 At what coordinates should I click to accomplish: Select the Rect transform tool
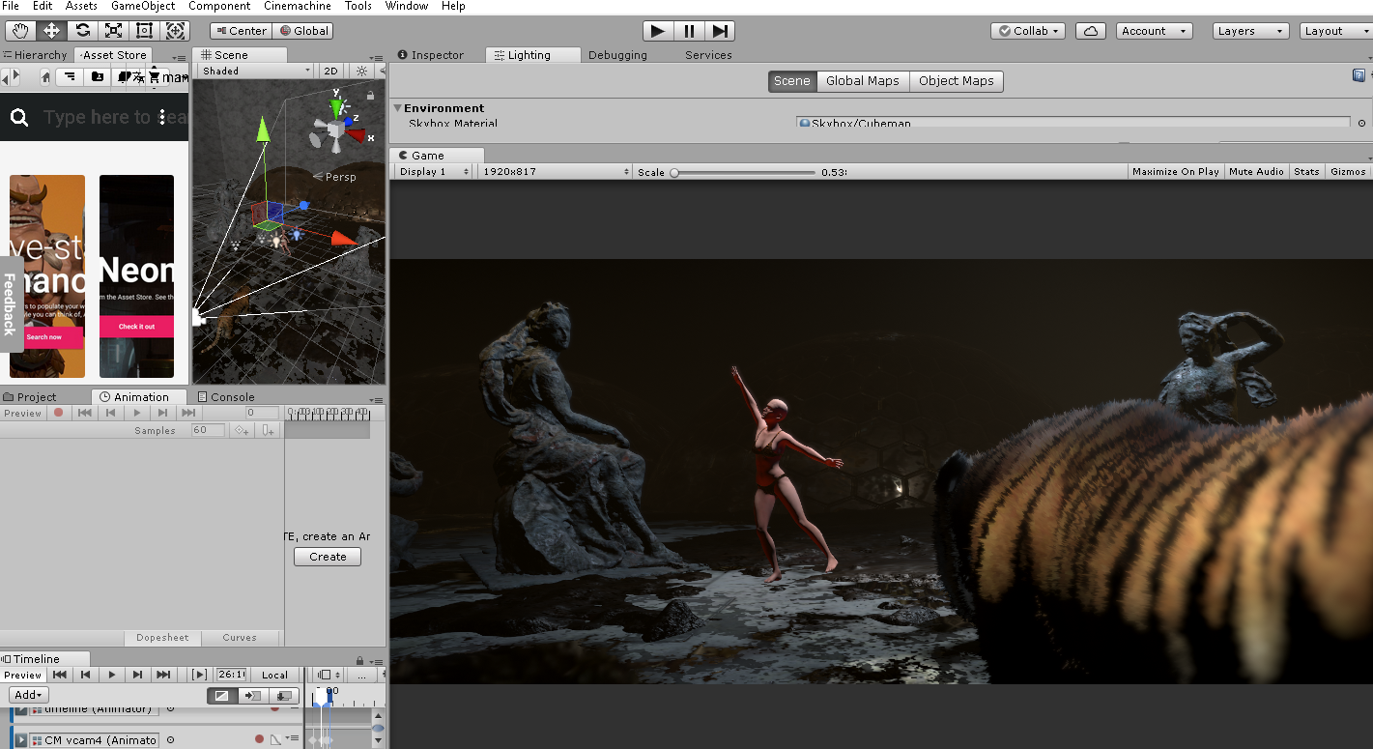click(144, 31)
